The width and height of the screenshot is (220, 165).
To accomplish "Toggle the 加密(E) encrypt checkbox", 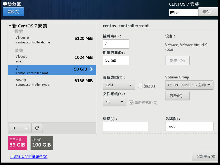I will pyautogui.click(x=140, y=86).
